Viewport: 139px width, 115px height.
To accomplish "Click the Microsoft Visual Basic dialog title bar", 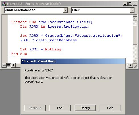I will [x=73, y=61].
